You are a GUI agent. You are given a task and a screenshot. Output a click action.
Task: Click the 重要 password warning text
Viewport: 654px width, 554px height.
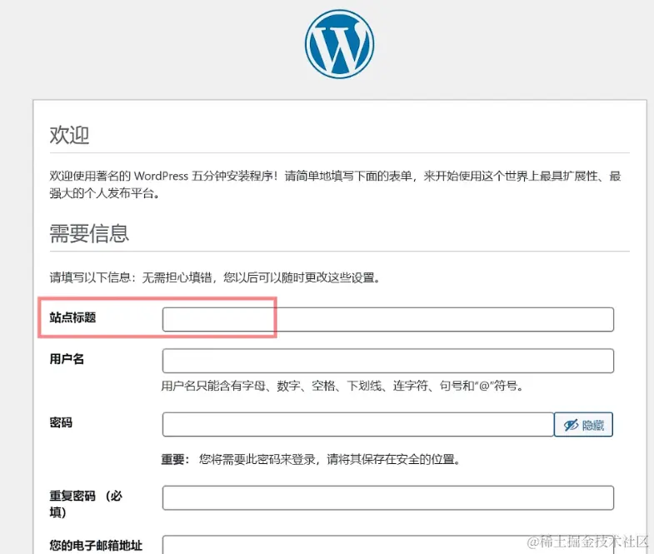point(310,459)
